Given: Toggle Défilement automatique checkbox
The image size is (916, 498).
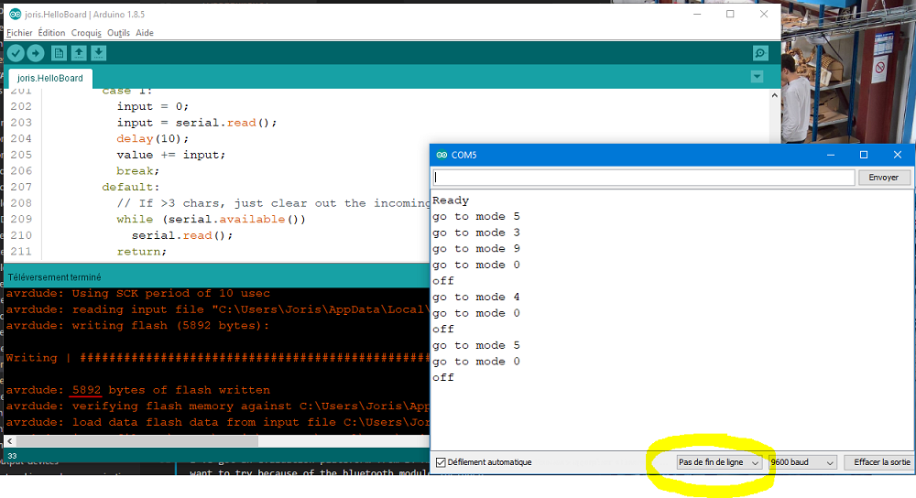Looking at the screenshot, I should [442, 462].
